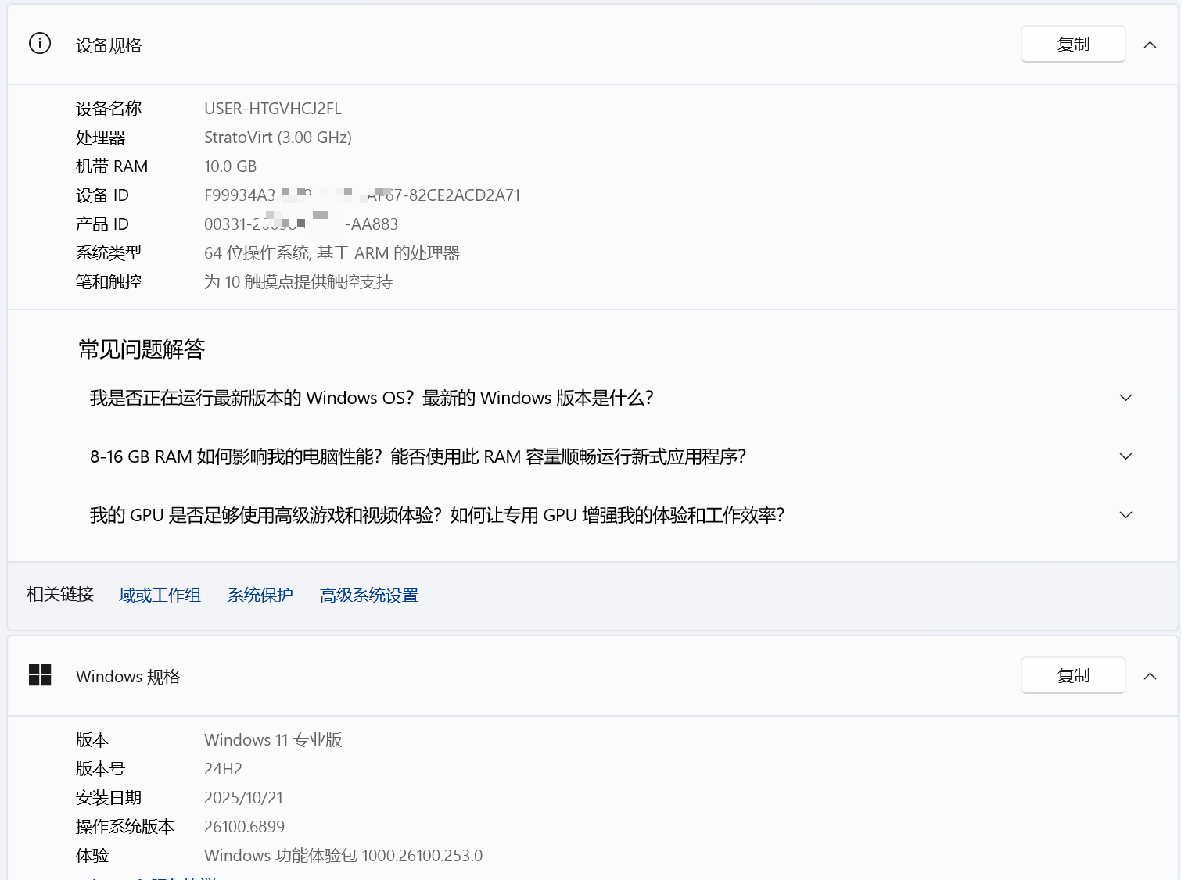Copy device specs with the 设备规格 复制 button
The width and height of the screenshot is (1181, 880).
coord(1073,44)
